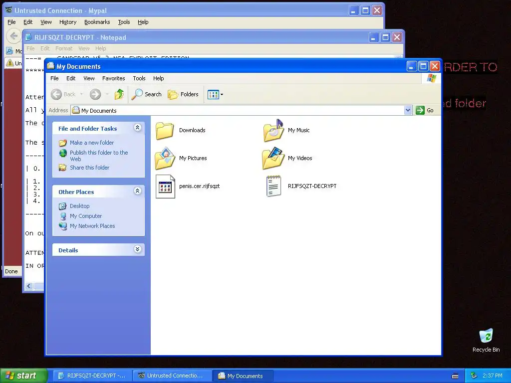Screen dimensions: 511x383
Task: Click Publish this folder to the Web
Action: (99, 156)
